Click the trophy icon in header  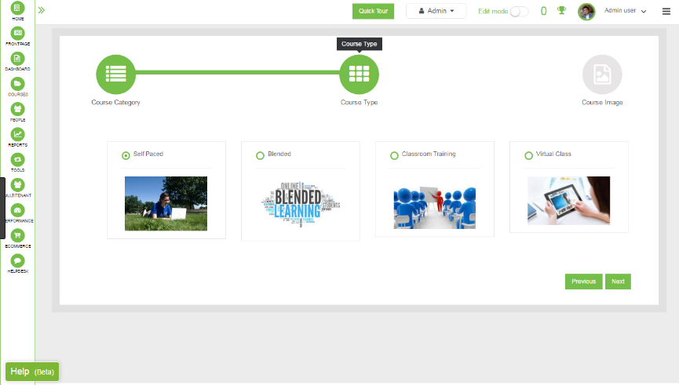(561, 11)
